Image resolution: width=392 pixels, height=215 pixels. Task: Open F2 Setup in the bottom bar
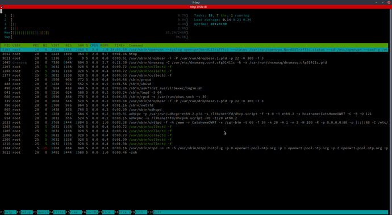24,212
